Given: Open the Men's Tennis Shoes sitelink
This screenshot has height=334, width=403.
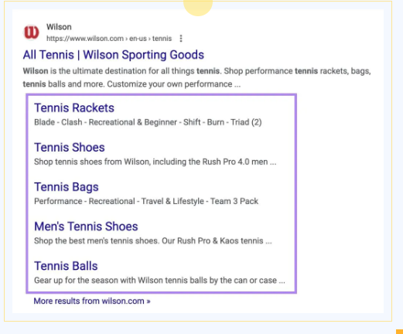Looking at the screenshot, I should [x=86, y=227].
